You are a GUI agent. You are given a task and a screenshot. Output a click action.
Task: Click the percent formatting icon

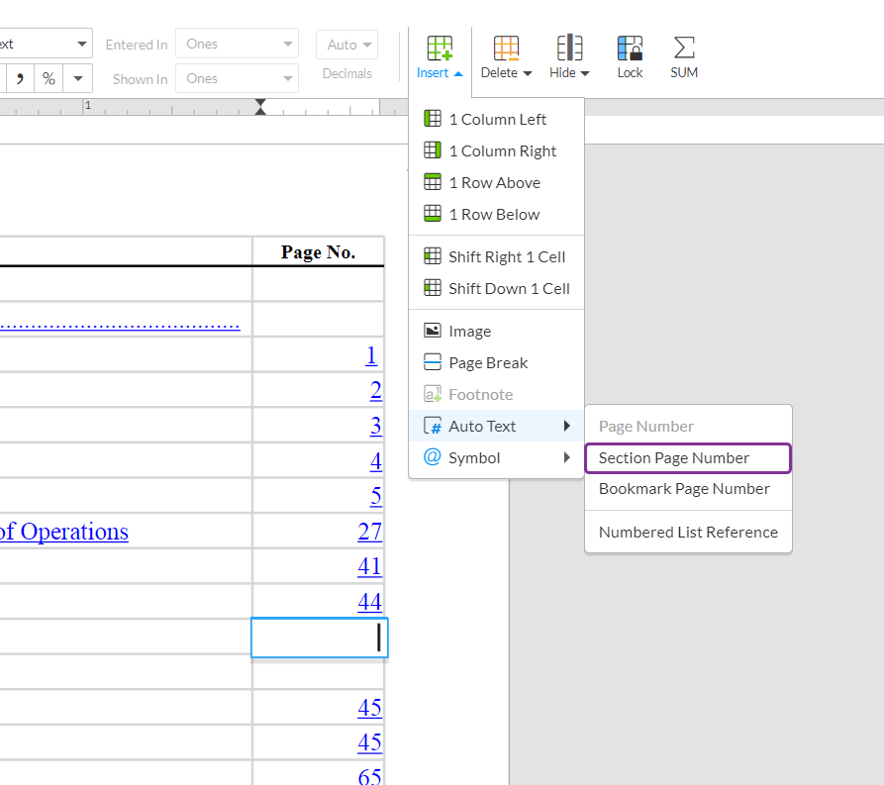pos(48,78)
